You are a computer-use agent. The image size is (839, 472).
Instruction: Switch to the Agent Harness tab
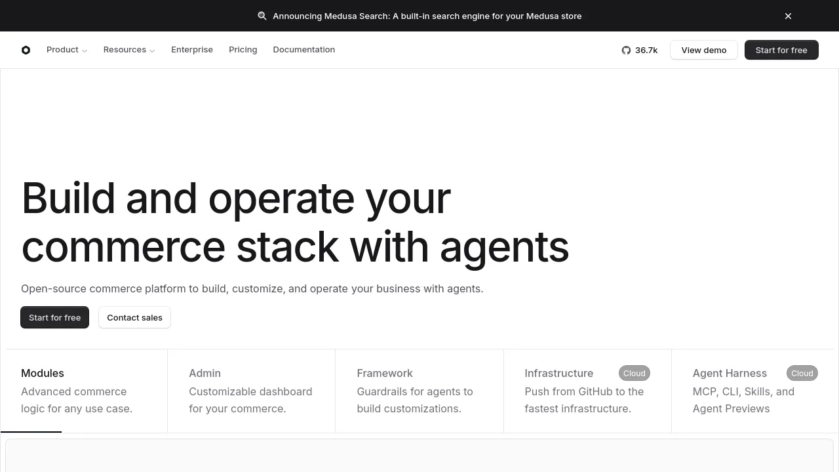coord(755,391)
